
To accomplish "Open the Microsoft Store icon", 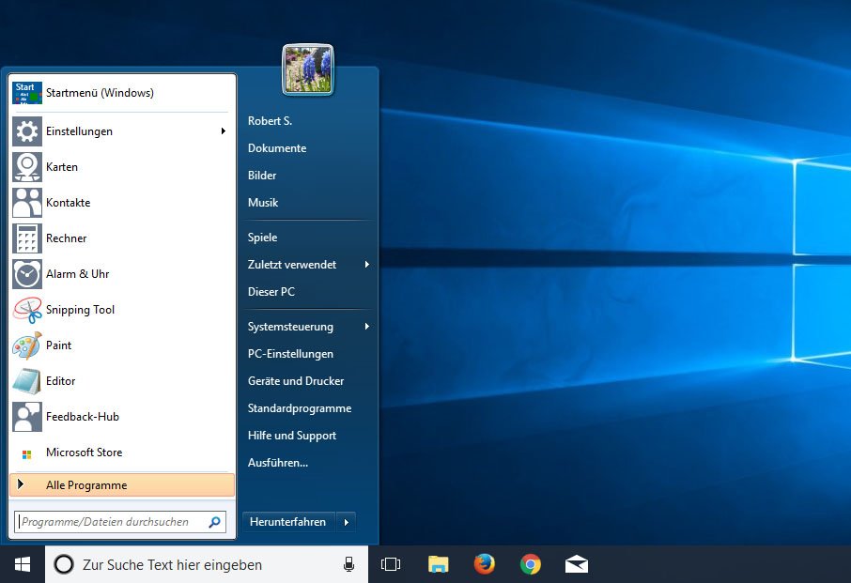I will [x=26, y=454].
